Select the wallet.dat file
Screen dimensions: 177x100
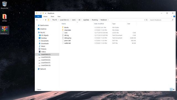point(67,43)
